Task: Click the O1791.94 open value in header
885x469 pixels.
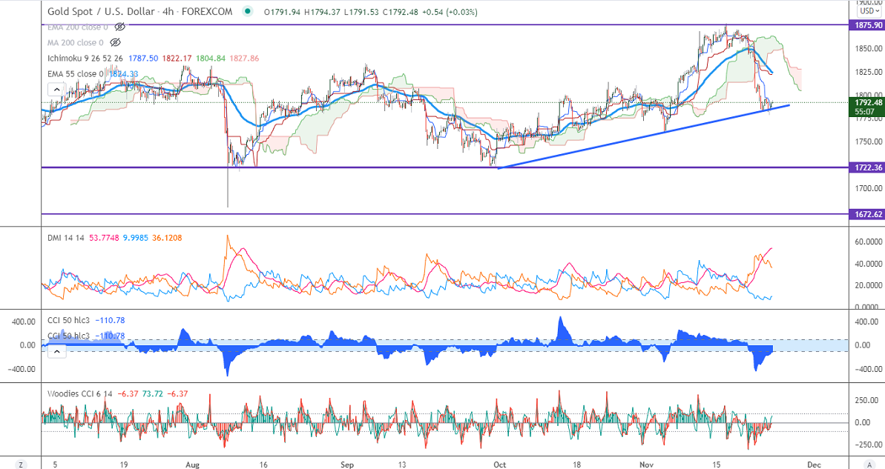Action: coord(283,11)
